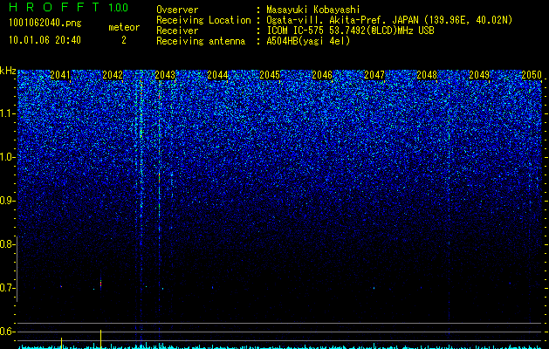Image resolution: width=549 pixels, height=349 pixels.
Task: Click the 2043 time marker
Action: 165,75
